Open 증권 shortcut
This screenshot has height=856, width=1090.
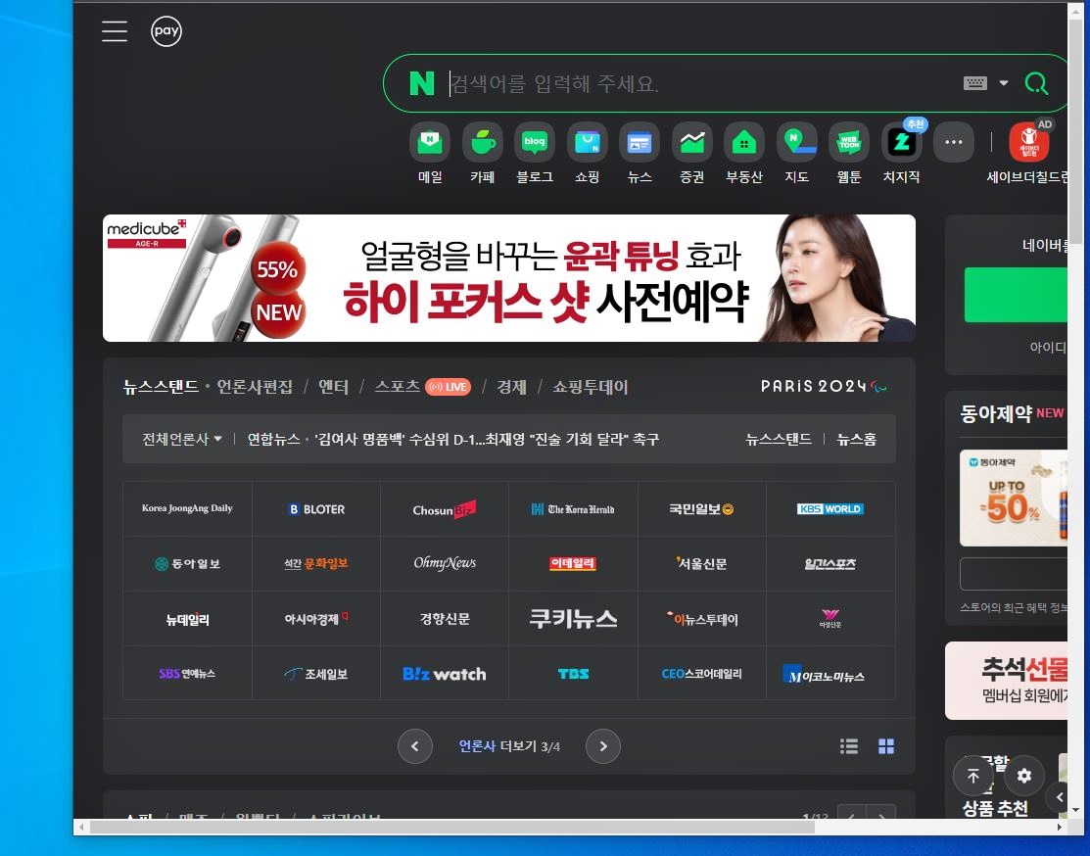[691, 153]
